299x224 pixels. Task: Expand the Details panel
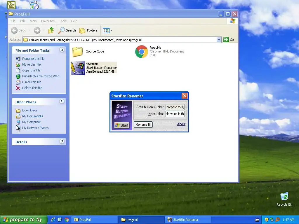pos(62,141)
